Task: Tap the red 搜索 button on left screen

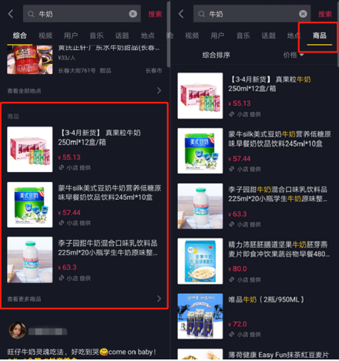Action: pos(155,14)
